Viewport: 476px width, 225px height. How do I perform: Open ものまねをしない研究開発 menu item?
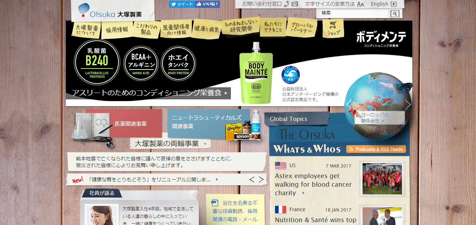point(240,26)
